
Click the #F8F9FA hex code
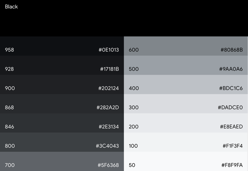232,165
